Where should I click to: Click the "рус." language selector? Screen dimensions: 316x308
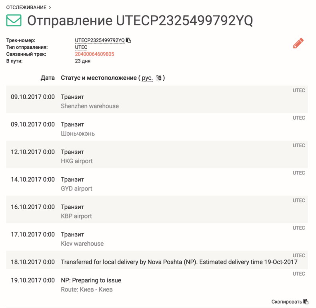pyautogui.click(x=147, y=78)
